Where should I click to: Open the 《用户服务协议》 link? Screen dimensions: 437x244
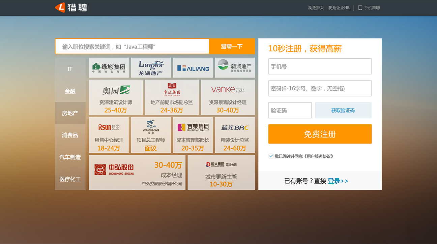coord(319,156)
